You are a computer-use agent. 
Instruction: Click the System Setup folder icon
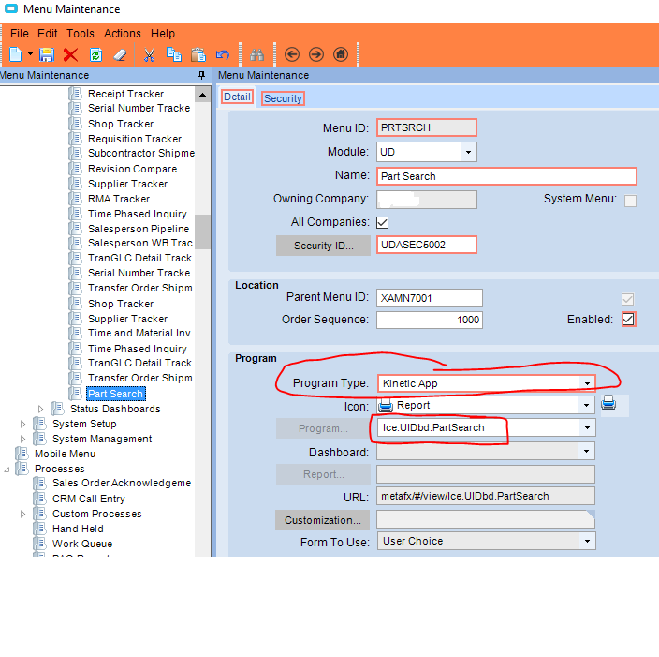coord(40,424)
